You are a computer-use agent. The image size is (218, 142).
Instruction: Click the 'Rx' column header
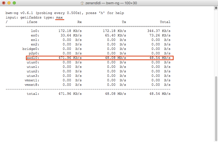[x=80, y=22]
